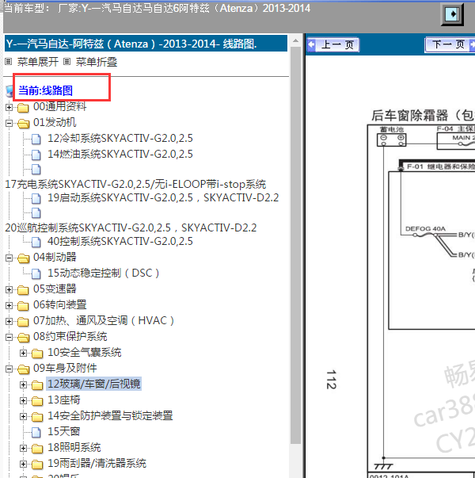Click the 04制动器 folder icon
Screen dimensions: 475x478
click(23, 258)
